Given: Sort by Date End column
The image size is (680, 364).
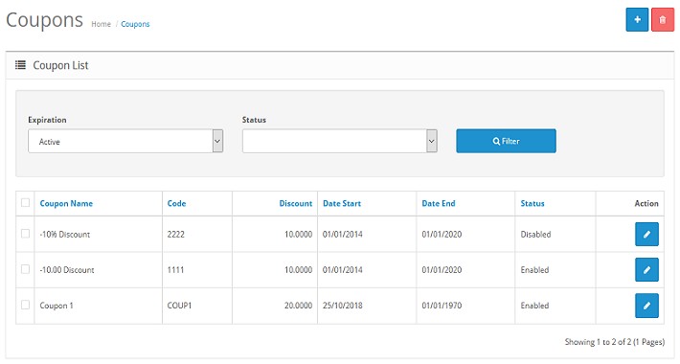Looking at the screenshot, I should tap(439, 203).
